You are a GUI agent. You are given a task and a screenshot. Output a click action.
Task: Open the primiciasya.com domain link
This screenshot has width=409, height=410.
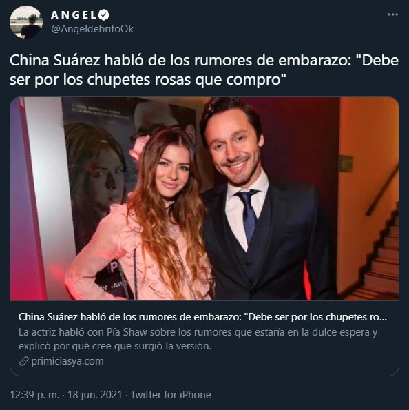pyautogui.click(x=67, y=361)
